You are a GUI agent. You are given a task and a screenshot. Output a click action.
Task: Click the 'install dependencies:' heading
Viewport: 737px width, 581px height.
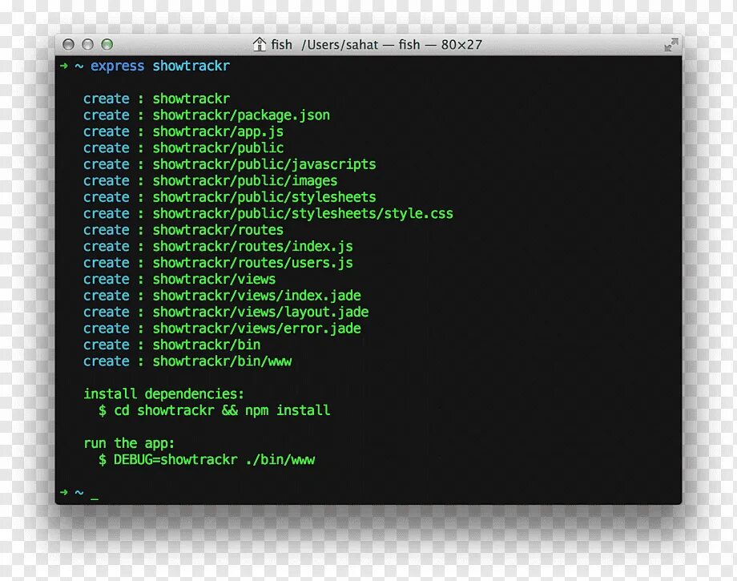point(163,394)
